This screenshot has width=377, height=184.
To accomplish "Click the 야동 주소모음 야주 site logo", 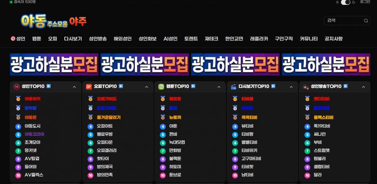I will [53, 20].
